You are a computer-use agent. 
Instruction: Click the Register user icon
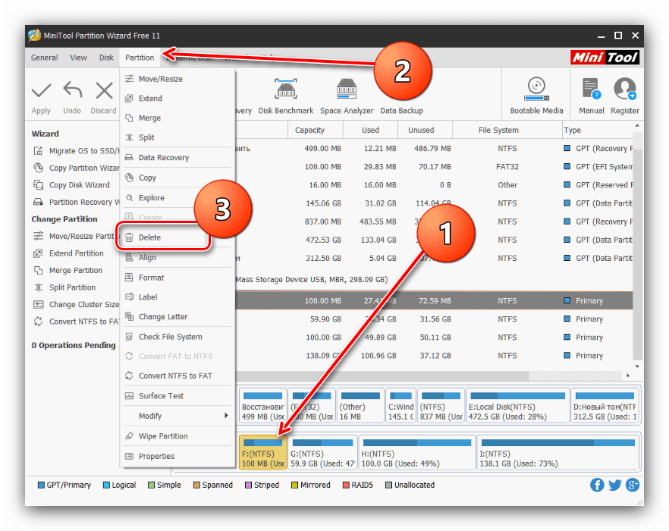point(625,88)
